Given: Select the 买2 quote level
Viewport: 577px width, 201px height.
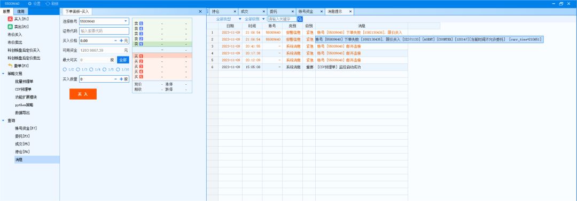Looking at the screenshot, I should [x=162, y=61].
